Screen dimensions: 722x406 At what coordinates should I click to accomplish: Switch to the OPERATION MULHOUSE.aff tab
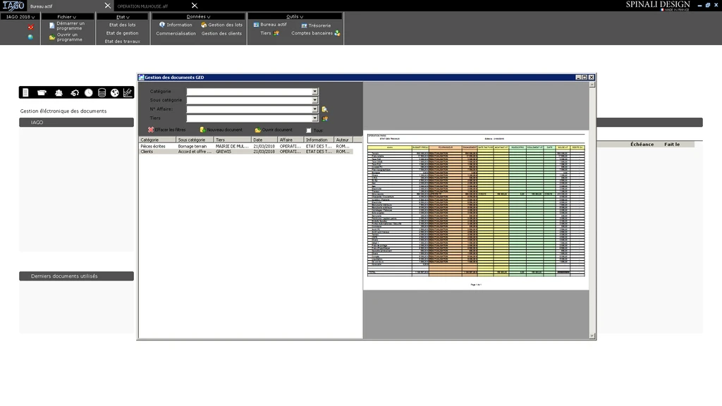(142, 6)
